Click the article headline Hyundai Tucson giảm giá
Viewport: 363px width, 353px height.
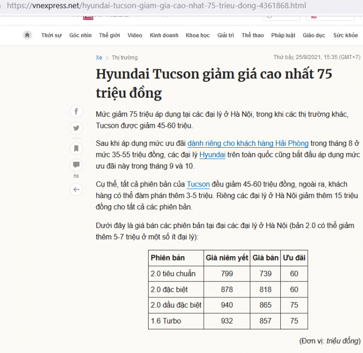tap(214, 83)
